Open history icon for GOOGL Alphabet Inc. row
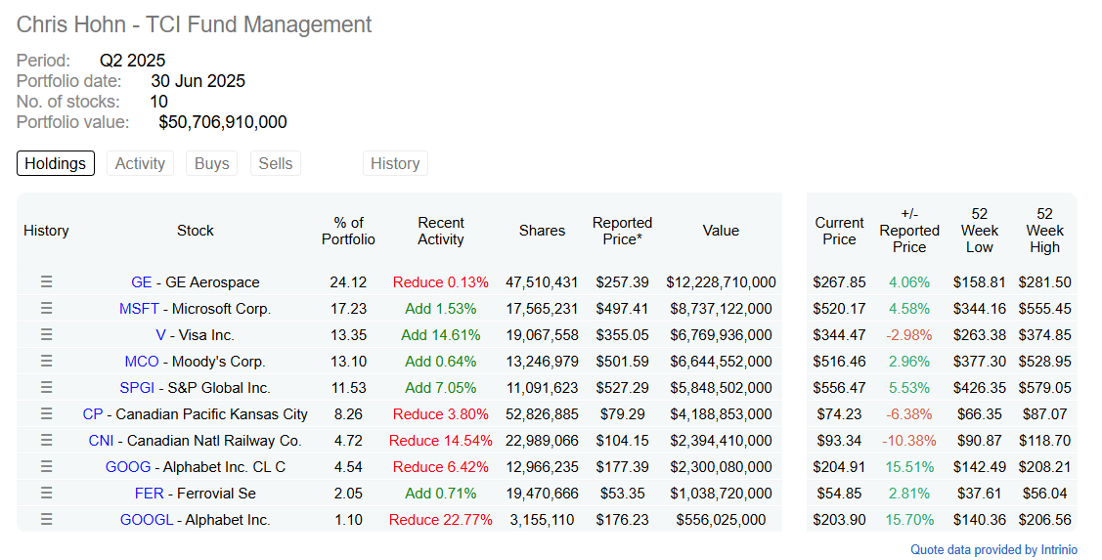This screenshot has height=560, width=1102. 46,519
